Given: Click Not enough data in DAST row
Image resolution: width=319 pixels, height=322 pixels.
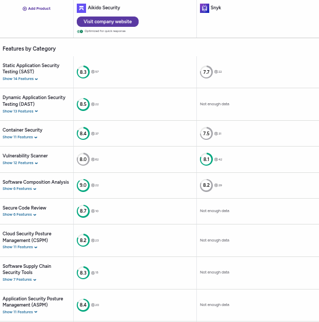Looking at the screenshot, I should tap(214, 104).
